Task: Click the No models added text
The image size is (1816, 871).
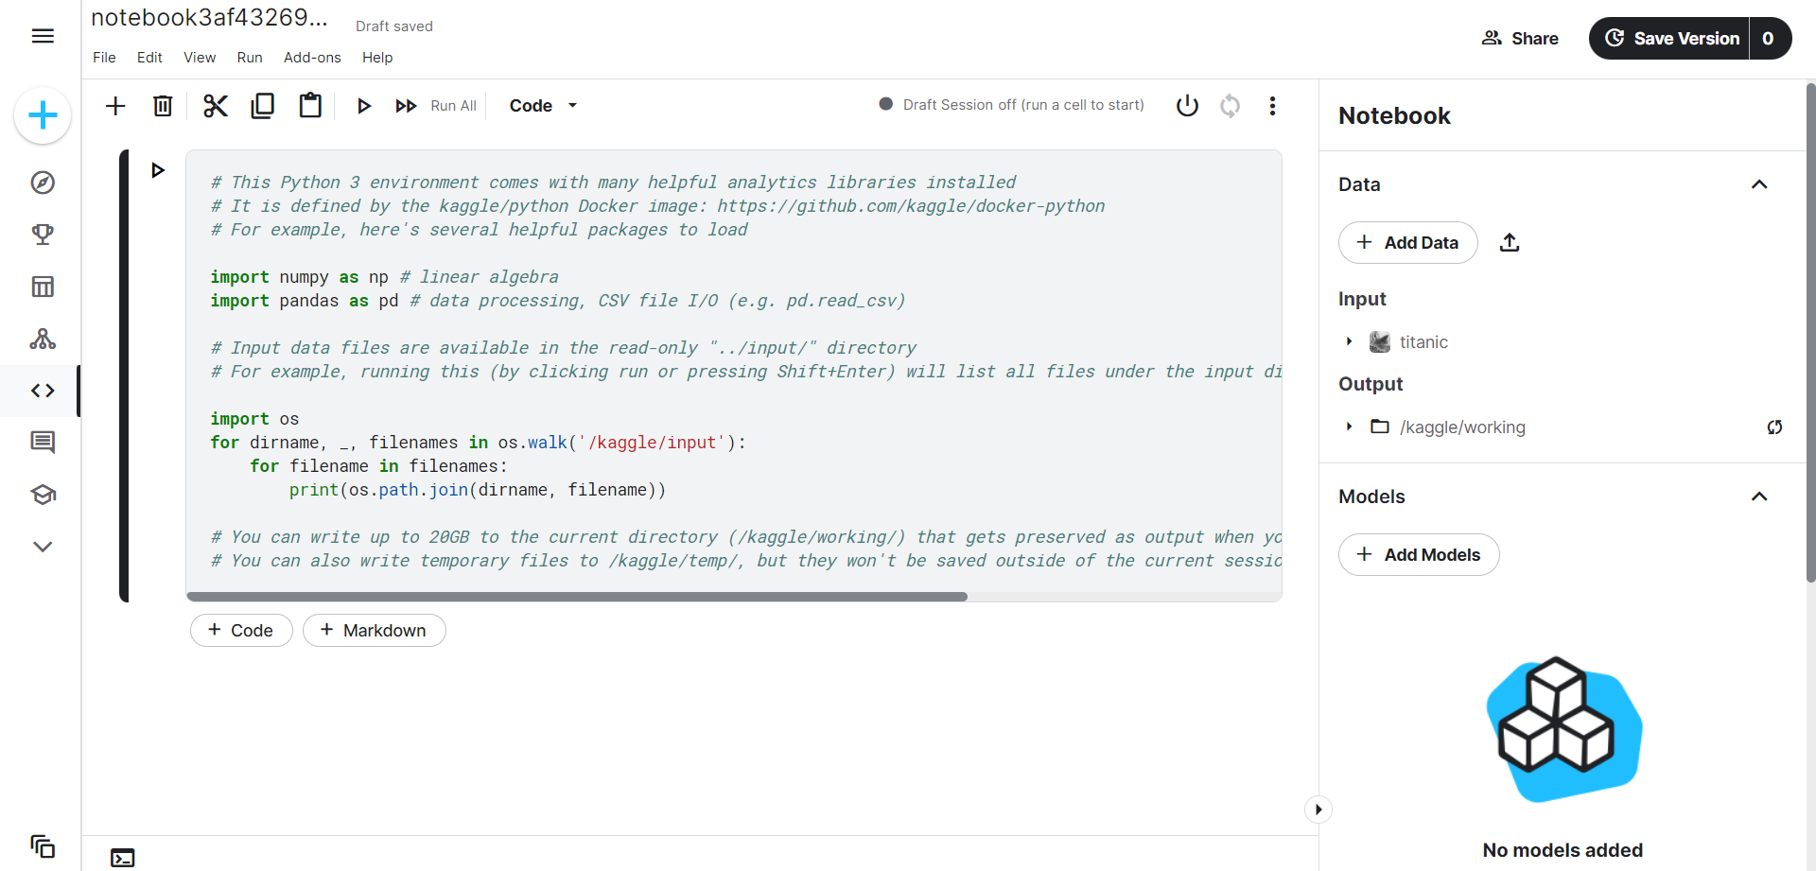Action: (x=1563, y=850)
